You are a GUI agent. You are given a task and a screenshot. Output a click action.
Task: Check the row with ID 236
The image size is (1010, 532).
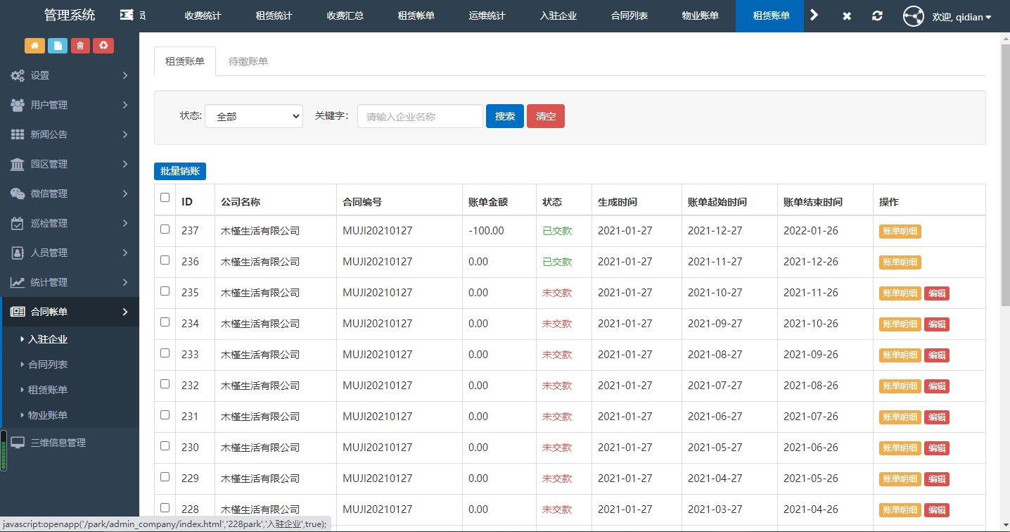(x=165, y=260)
